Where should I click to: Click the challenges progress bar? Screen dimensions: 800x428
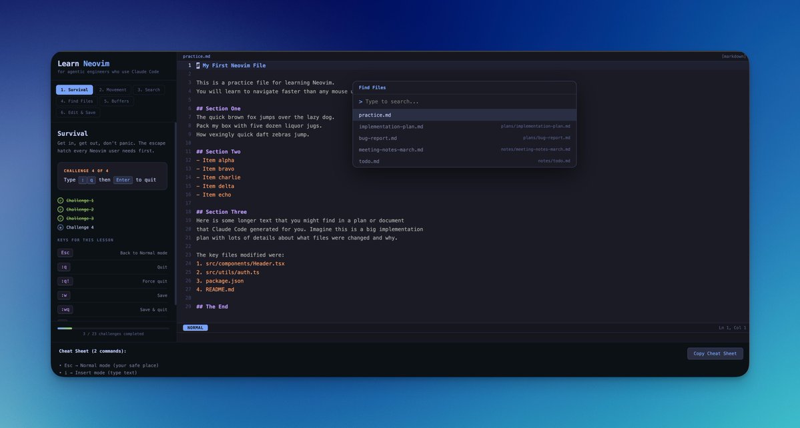pyautogui.click(x=113, y=328)
